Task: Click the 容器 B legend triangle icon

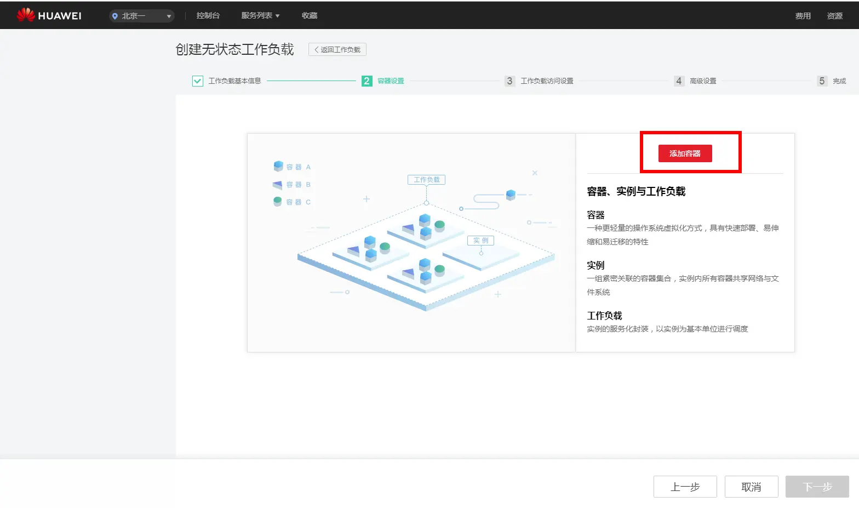Action: click(x=277, y=185)
